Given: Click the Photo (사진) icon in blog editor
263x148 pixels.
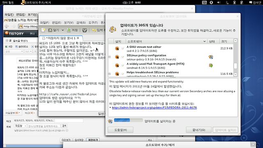Looking at the screenshot, I should point(6,46).
